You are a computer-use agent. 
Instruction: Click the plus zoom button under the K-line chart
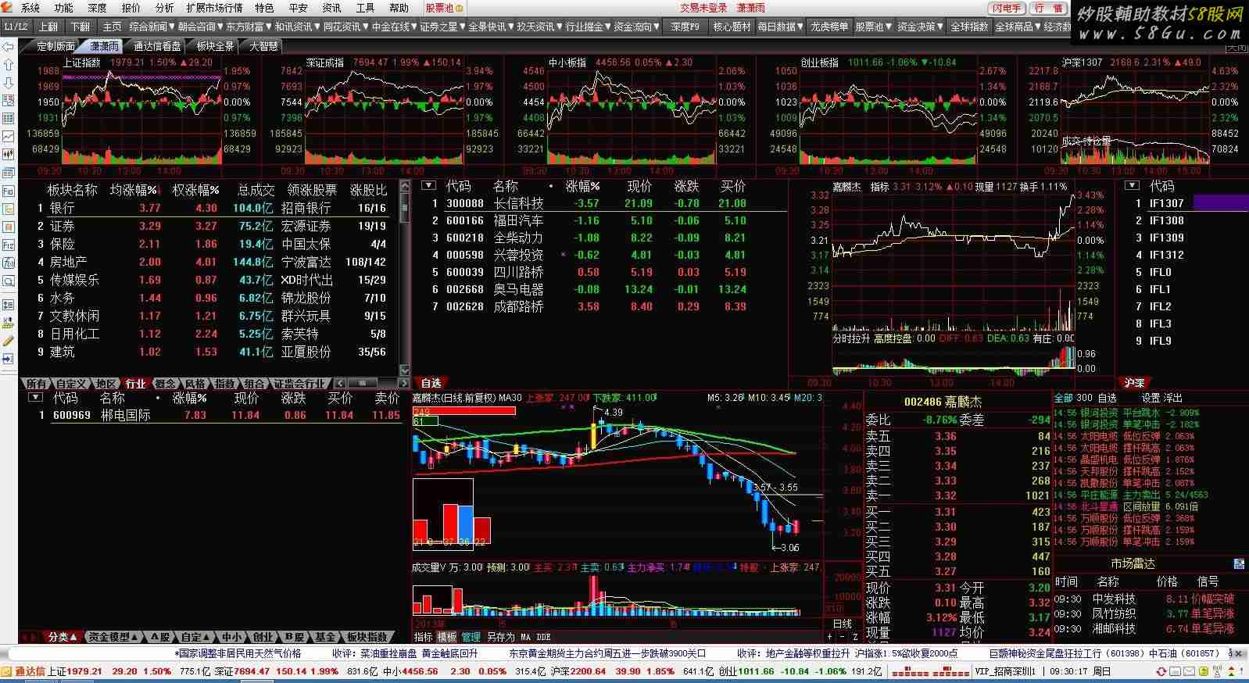pos(830,637)
